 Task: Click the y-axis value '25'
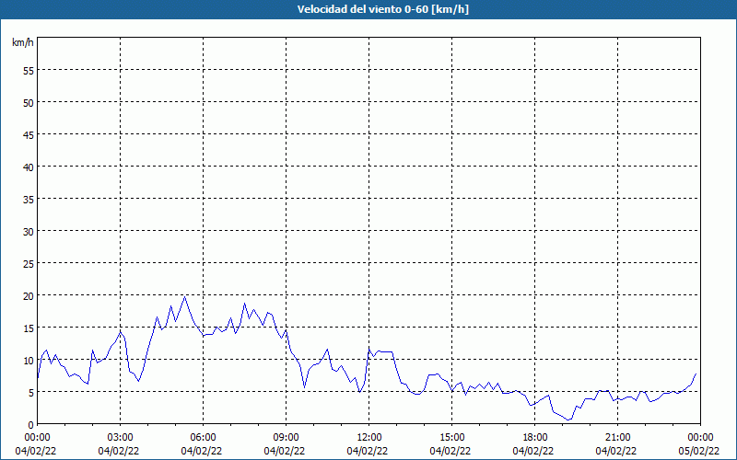[x=29, y=263]
